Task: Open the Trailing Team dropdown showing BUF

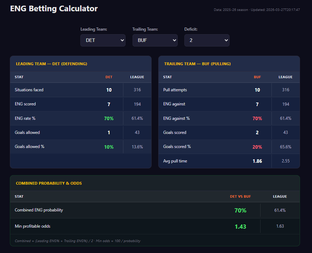Action: pyautogui.click(x=155, y=41)
